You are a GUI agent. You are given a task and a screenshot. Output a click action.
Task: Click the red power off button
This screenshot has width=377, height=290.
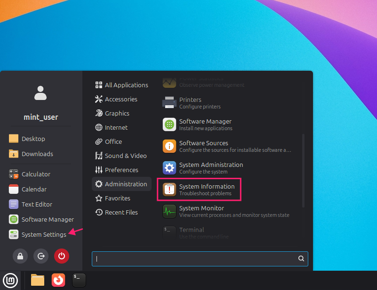[62, 256]
